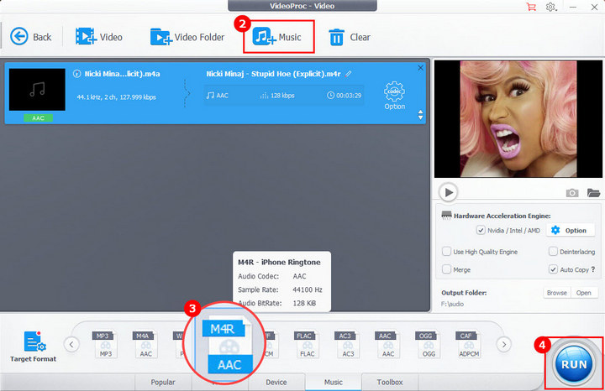Viewport: 605px width, 391px height.
Task: Switch to the Device tab
Action: click(276, 382)
